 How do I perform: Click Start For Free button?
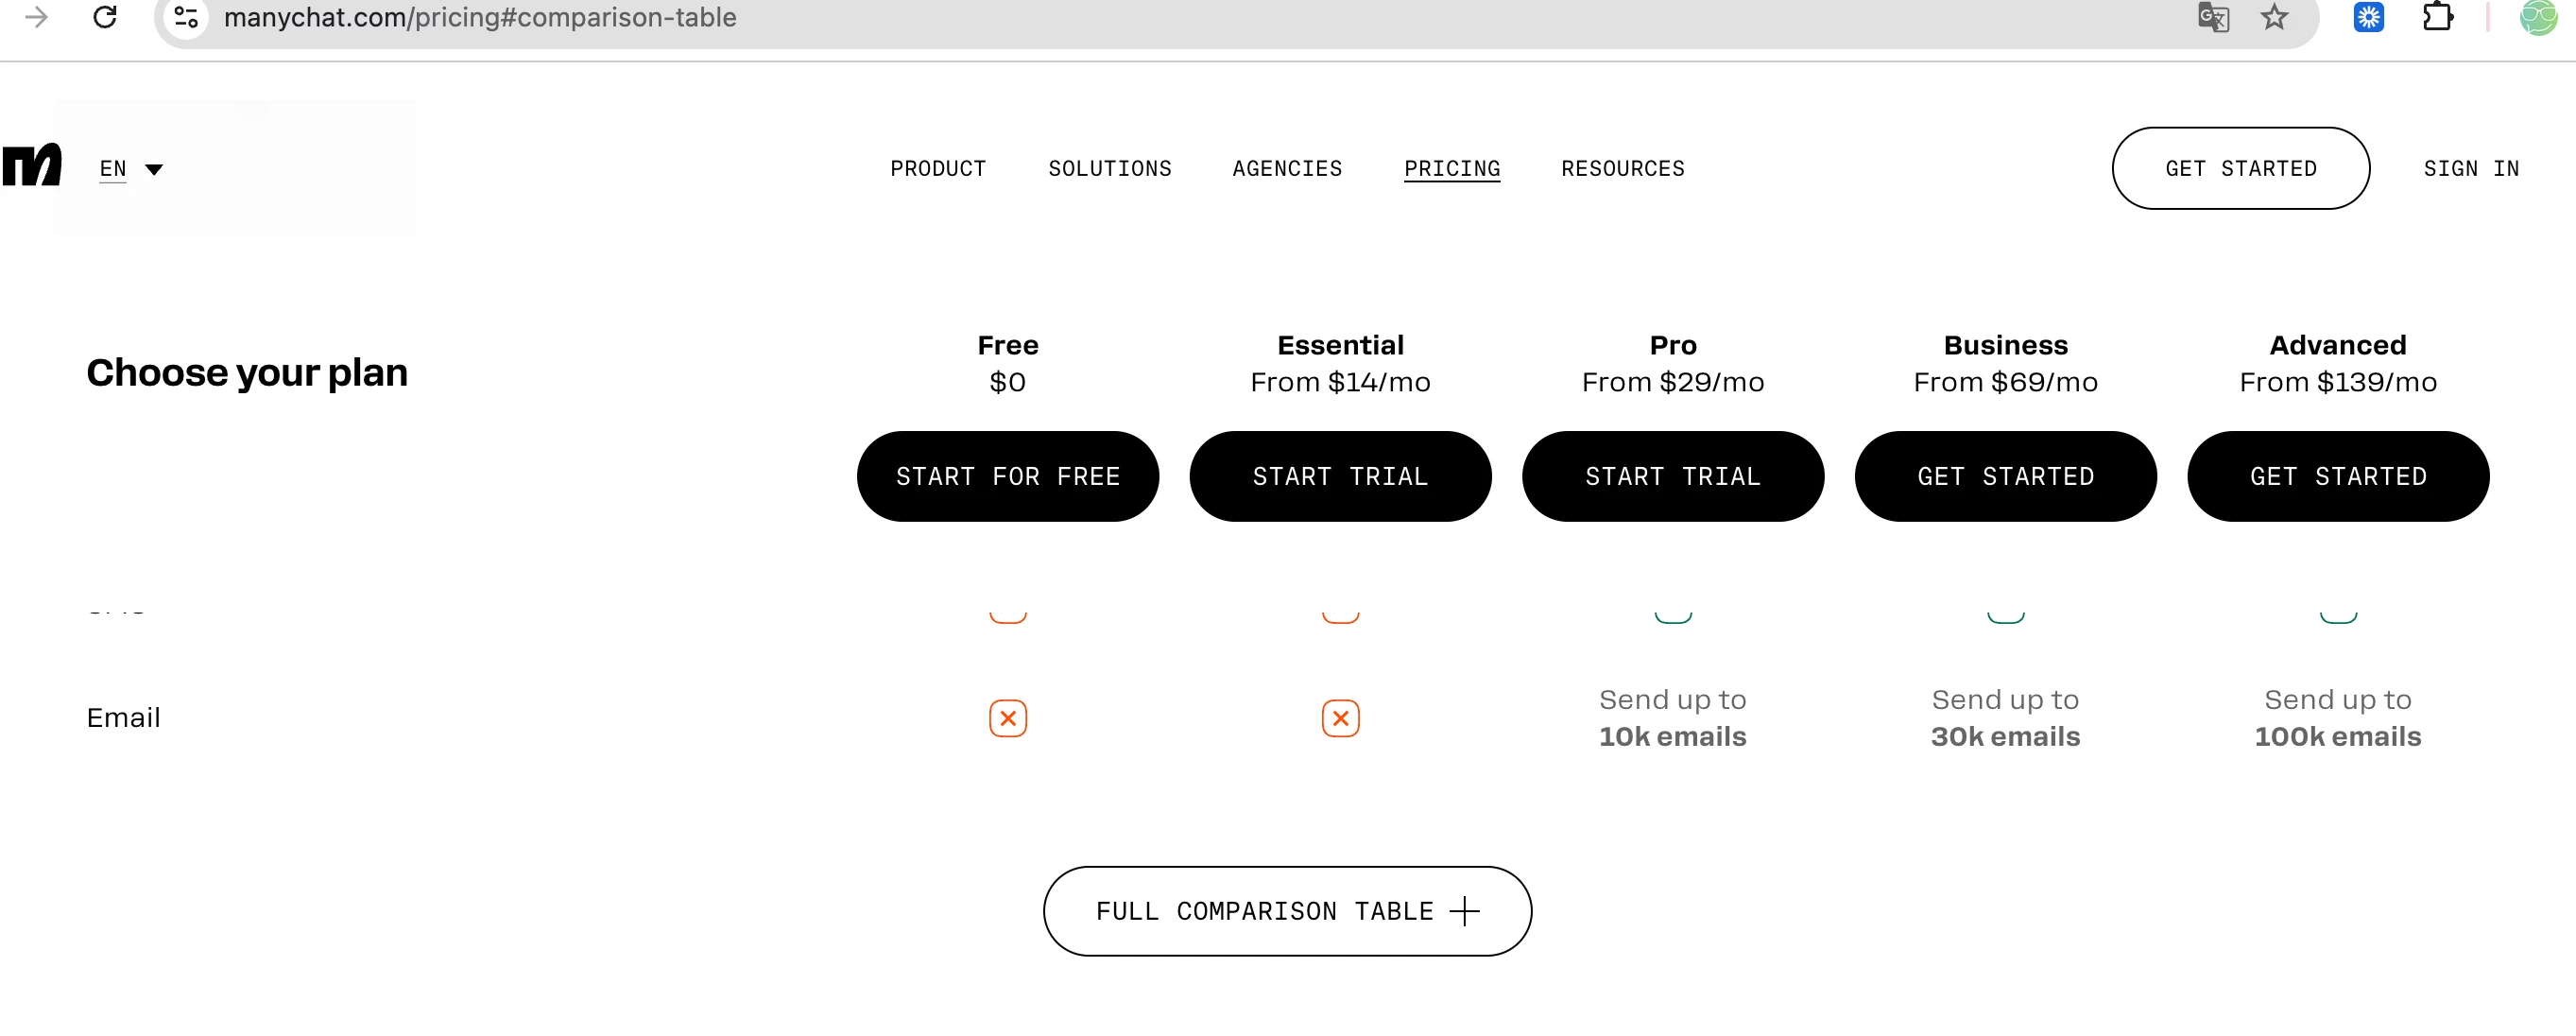pos(1007,476)
